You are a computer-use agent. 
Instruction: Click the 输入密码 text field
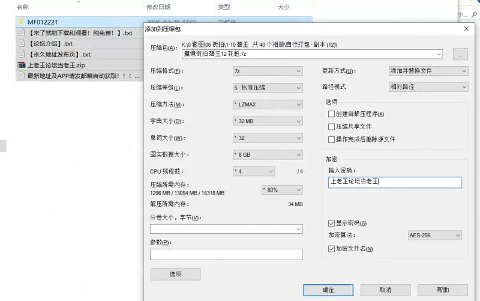pyautogui.click(x=395, y=182)
